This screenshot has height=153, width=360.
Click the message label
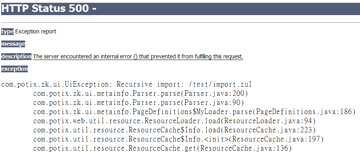[x=13, y=44]
